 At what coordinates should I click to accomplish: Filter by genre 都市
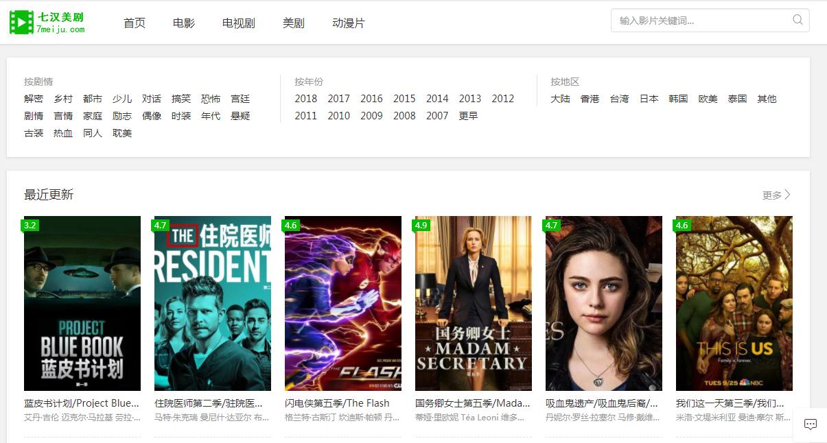[93, 99]
